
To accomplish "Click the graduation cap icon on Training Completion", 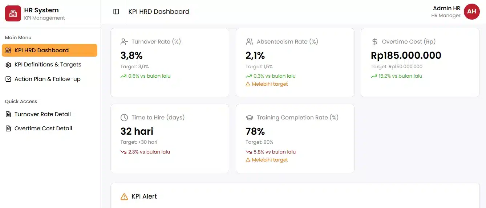I will 250,118.
